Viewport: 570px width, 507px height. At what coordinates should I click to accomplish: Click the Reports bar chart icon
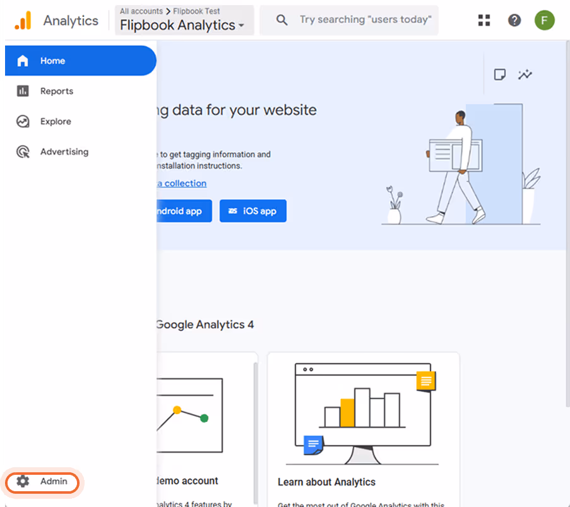23,91
